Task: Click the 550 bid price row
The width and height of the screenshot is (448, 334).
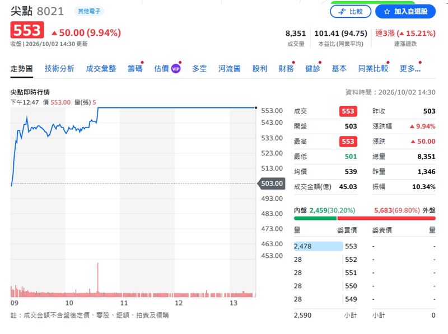Action: point(325,286)
